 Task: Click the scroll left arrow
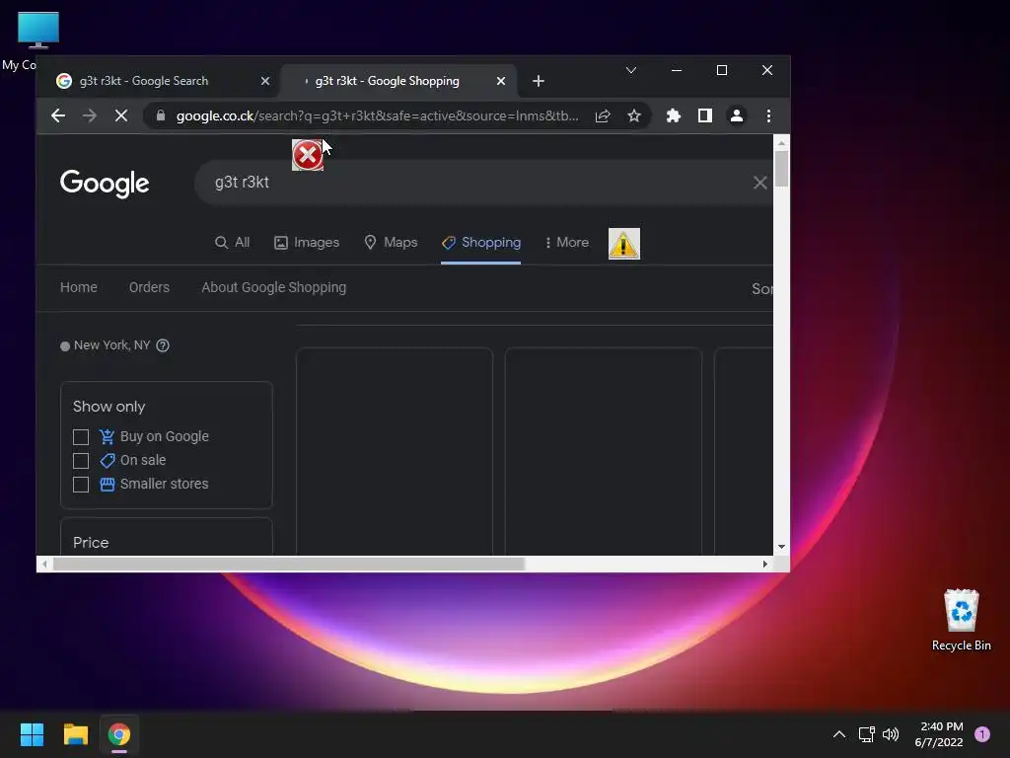(x=43, y=564)
